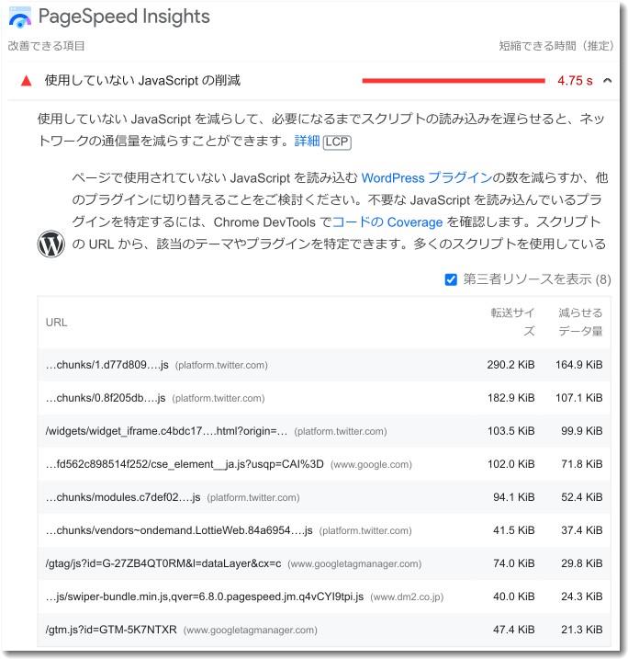Click the (www.dm2.co.jp) domain label
The width and height of the screenshot is (628, 659).
coord(407,597)
